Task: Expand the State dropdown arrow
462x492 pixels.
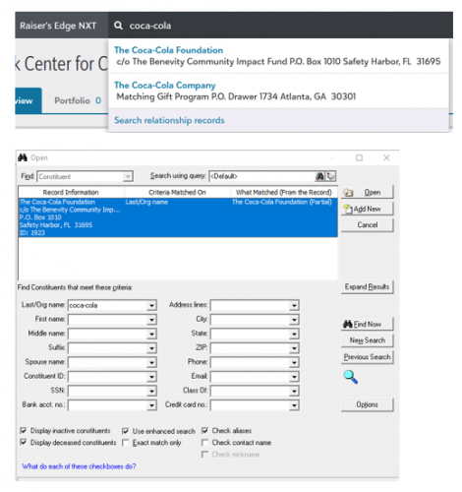Action: point(294,334)
